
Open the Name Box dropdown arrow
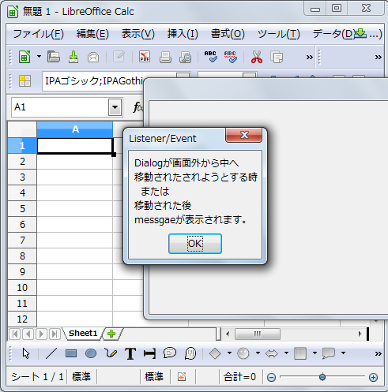[x=115, y=107]
